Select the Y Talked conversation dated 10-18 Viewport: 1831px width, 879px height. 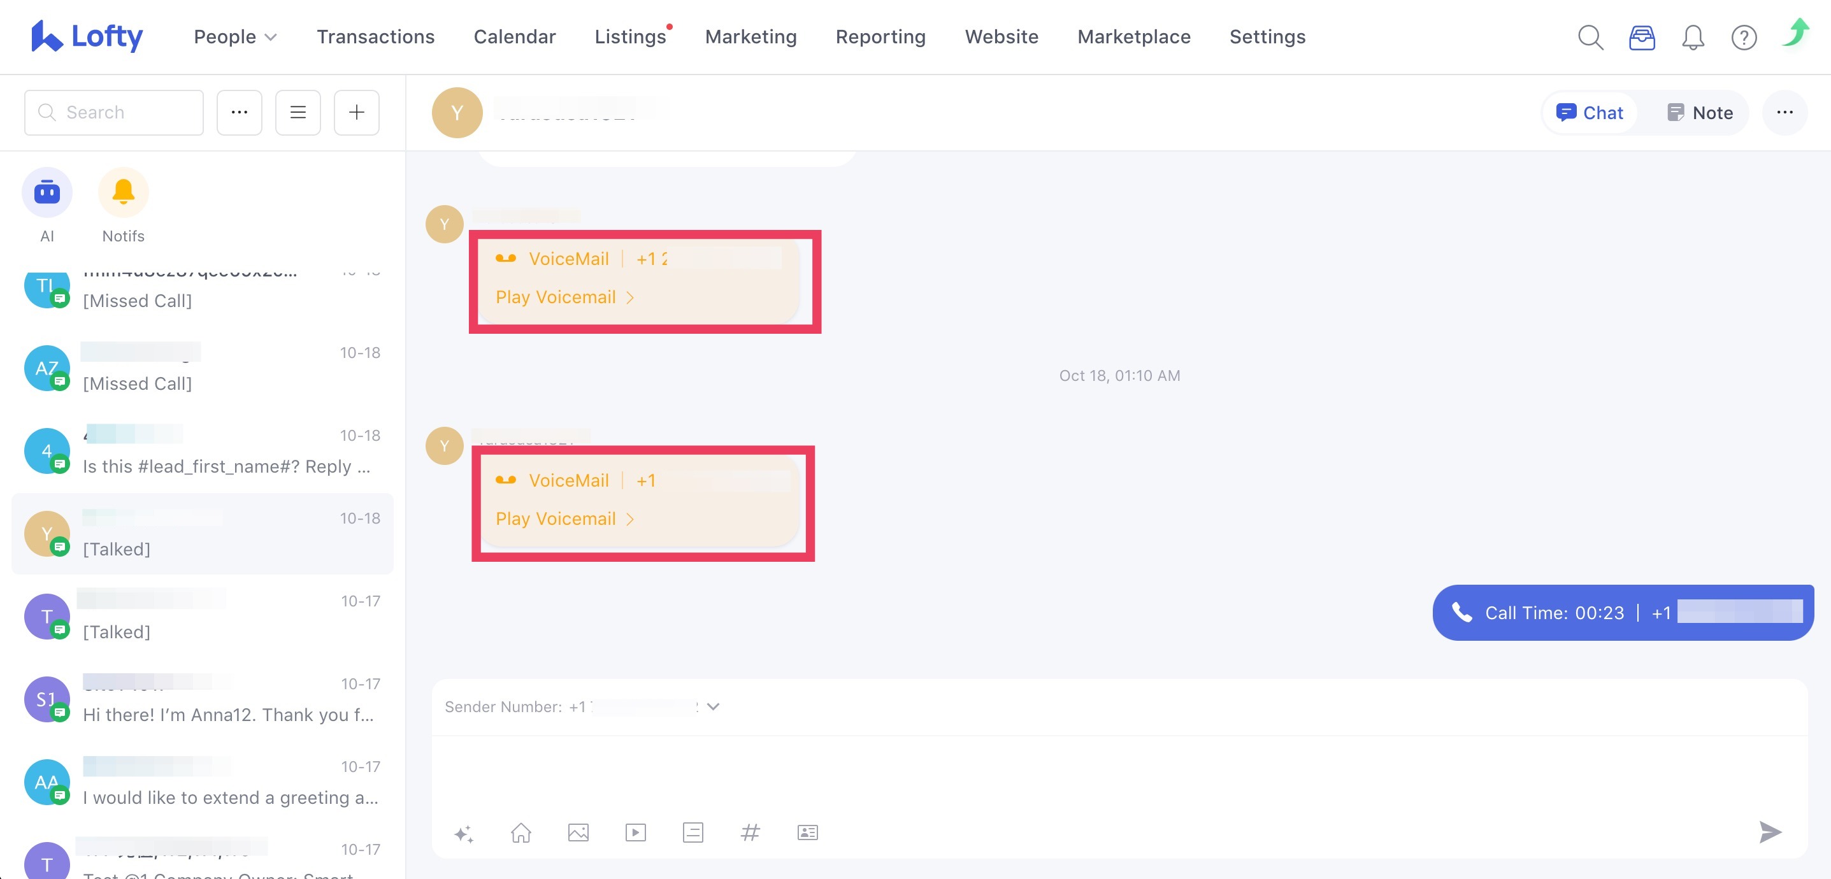tap(203, 534)
